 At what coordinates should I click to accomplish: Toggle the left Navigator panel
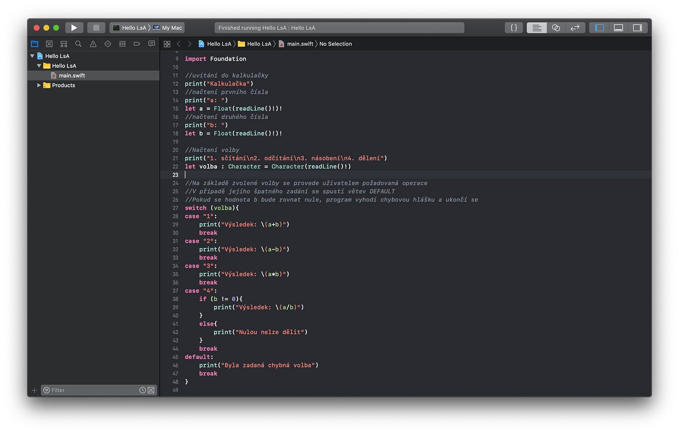(599, 28)
